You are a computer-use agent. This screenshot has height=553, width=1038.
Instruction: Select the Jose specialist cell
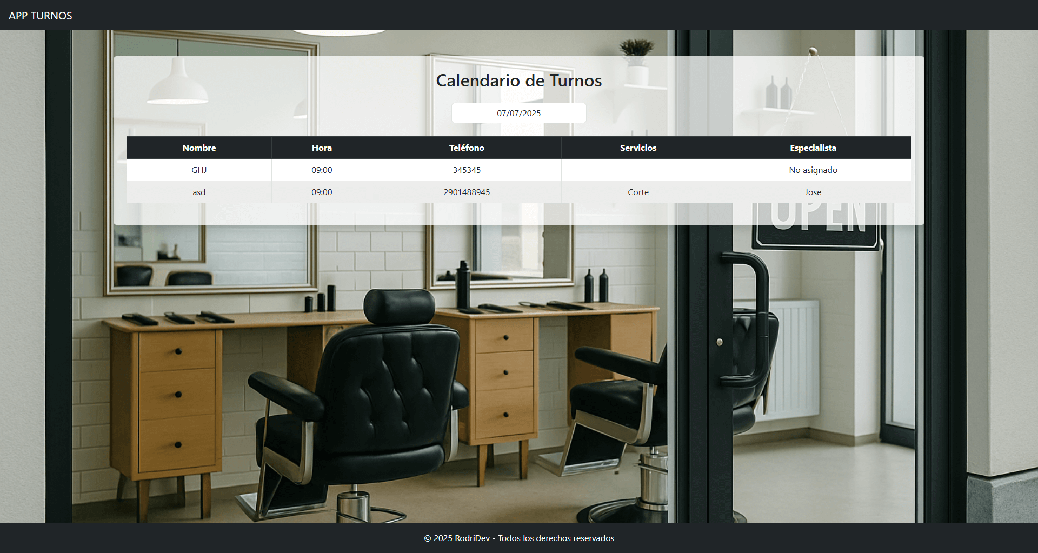tap(813, 192)
